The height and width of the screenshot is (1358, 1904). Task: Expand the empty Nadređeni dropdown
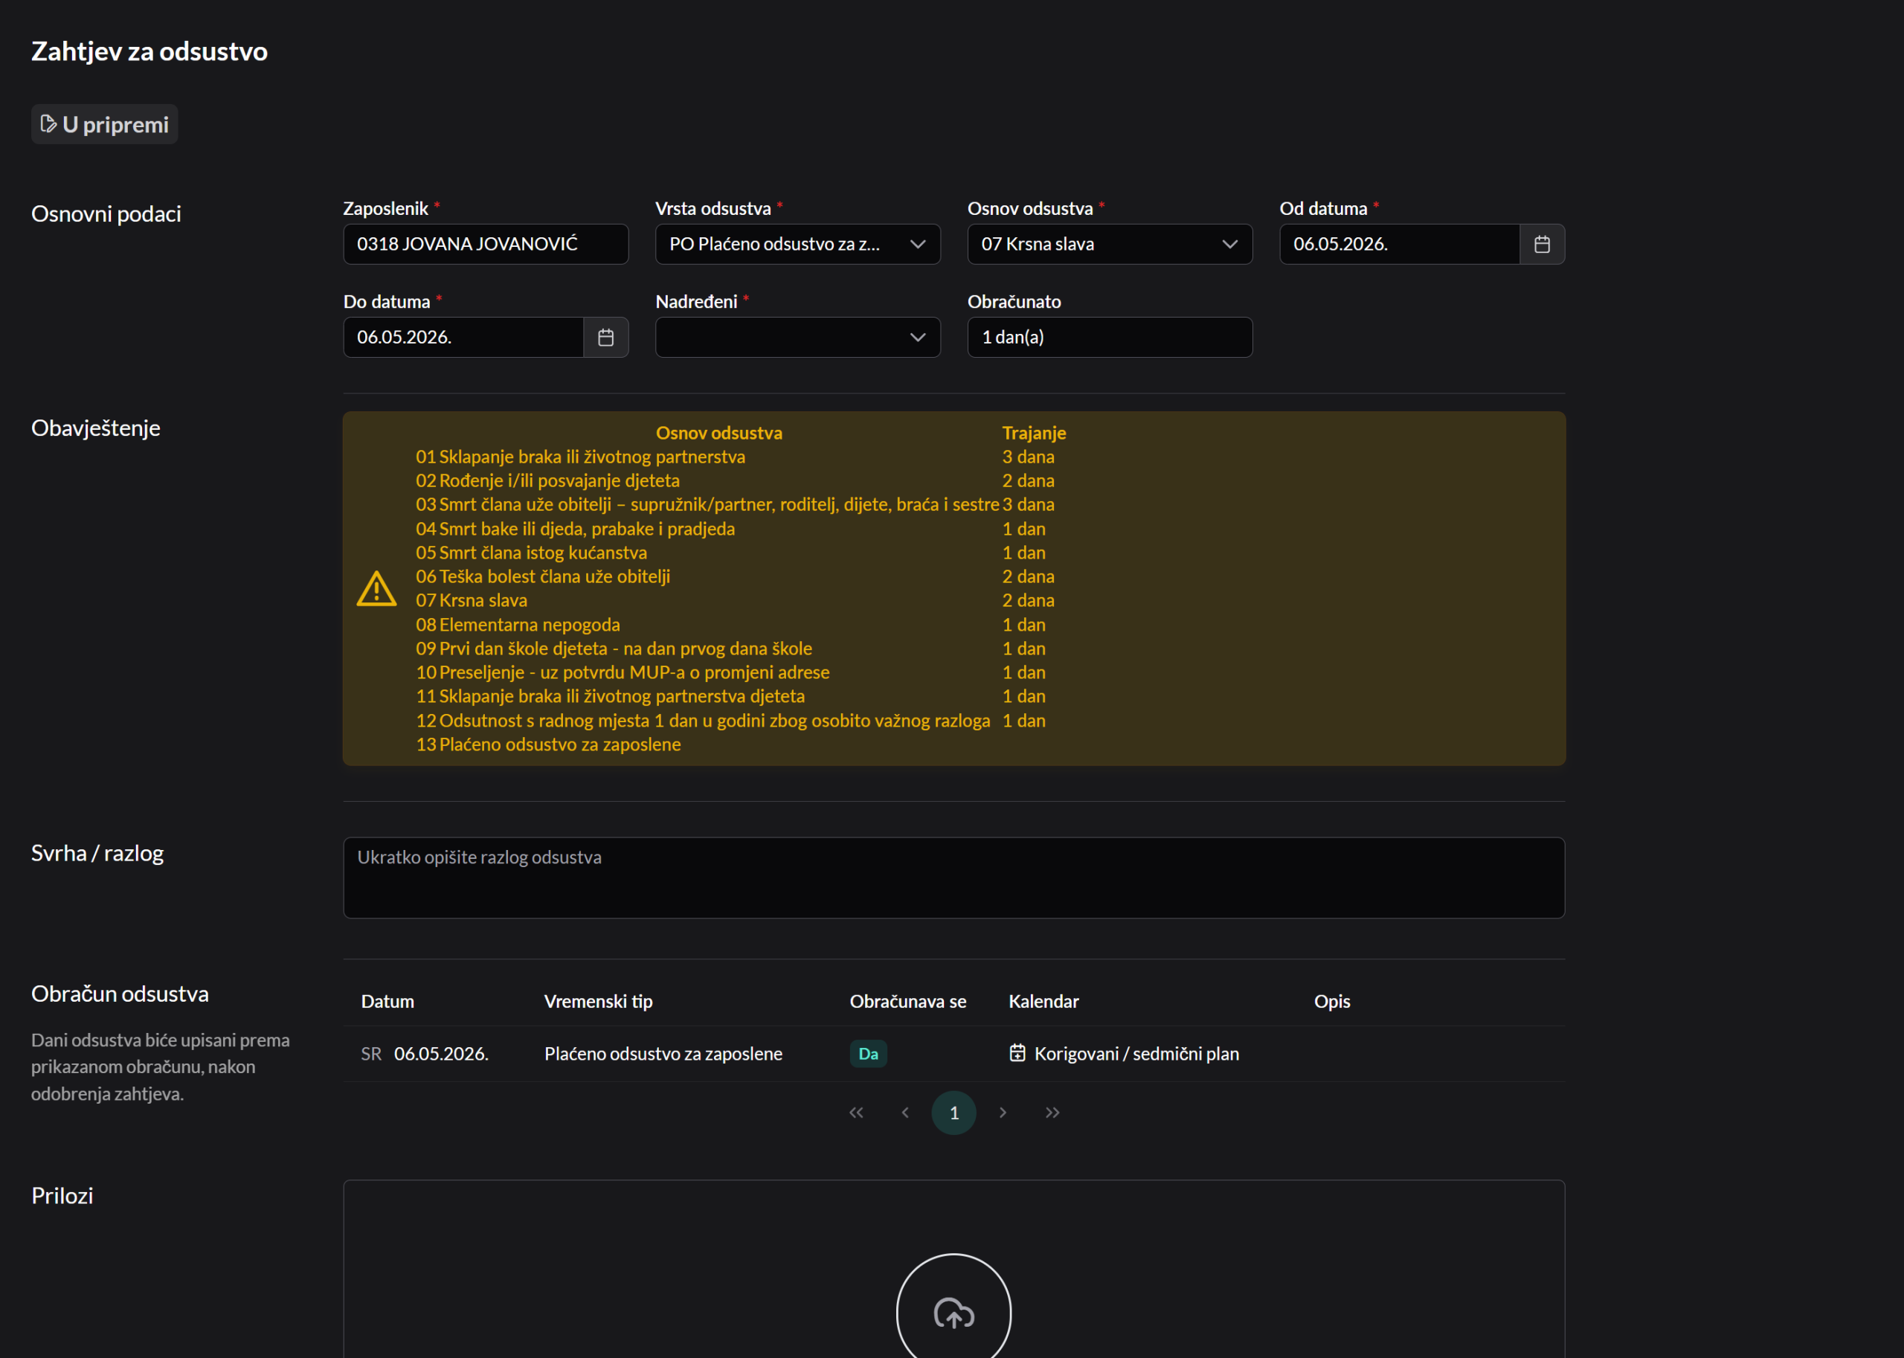797,337
